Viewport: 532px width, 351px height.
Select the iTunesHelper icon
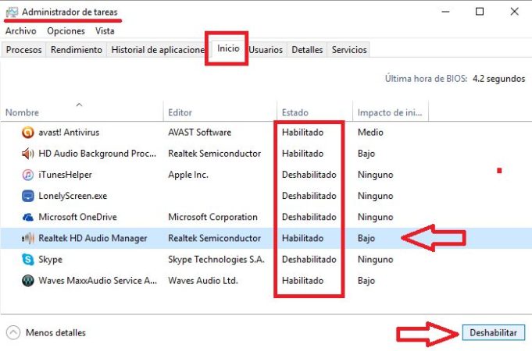tap(28, 175)
